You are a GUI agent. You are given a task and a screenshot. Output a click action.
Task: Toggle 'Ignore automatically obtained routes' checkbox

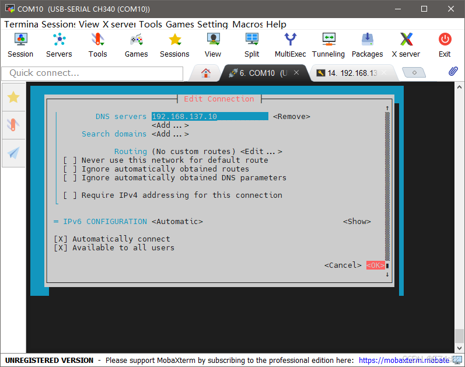coord(70,169)
